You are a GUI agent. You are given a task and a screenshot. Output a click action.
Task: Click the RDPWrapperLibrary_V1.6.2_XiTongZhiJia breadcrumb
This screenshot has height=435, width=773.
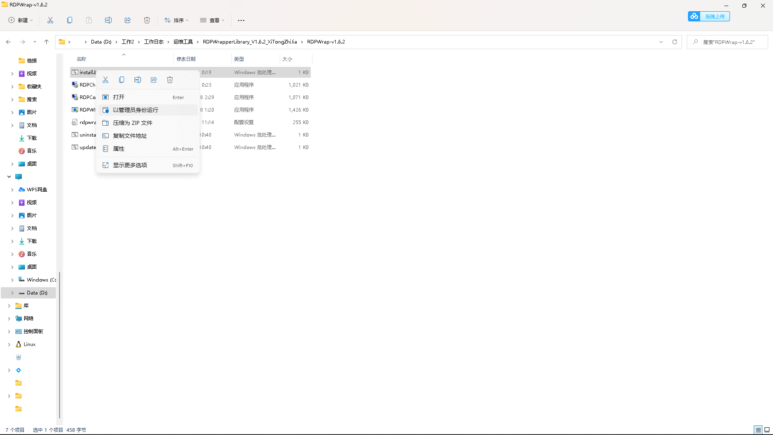[250, 42]
